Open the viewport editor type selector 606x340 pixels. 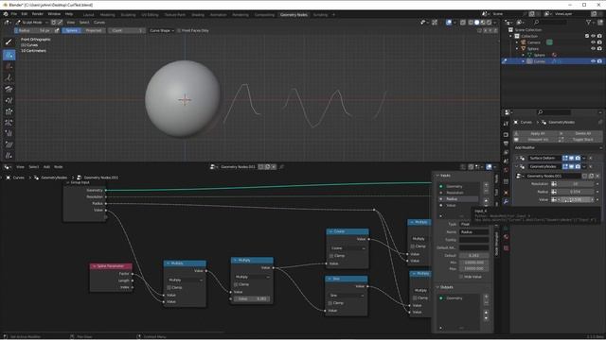pos(7,23)
